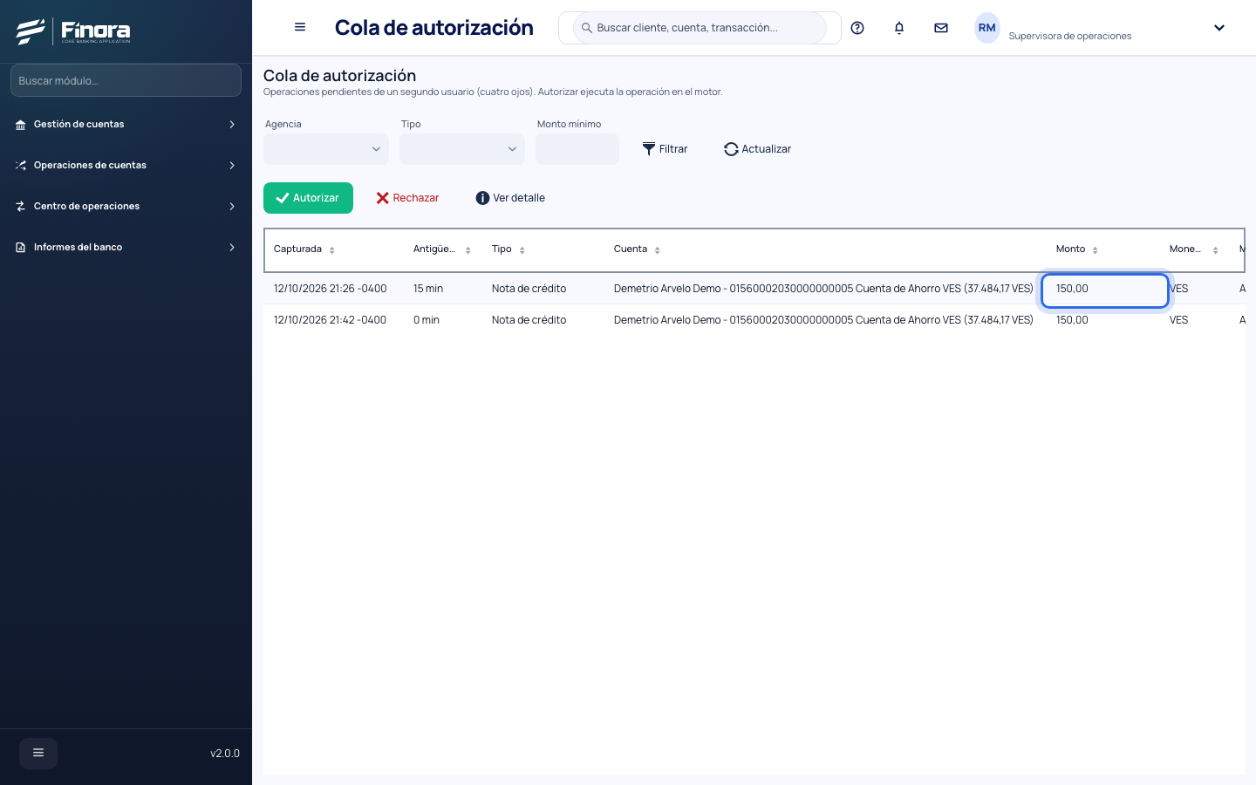Viewport: 1256px width, 785px height.
Task: Apply filters with Filtrar button
Action: [665, 149]
